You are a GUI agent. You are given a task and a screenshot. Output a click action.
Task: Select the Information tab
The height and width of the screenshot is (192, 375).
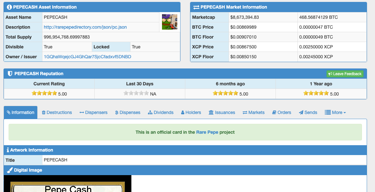20,112
